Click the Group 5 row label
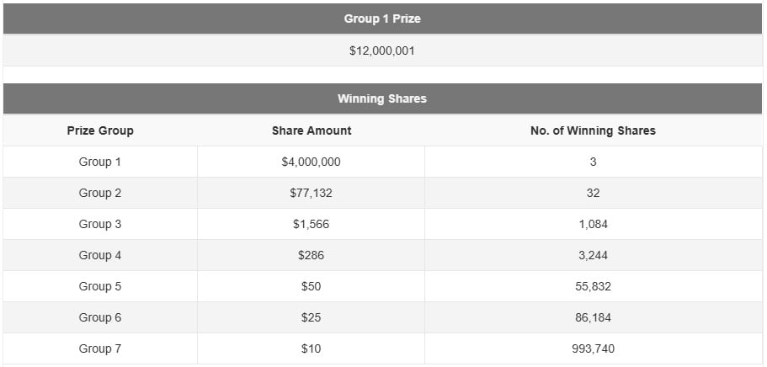Image resolution: width=767 pixels, height=367 pixels. (x=100, y=286)
